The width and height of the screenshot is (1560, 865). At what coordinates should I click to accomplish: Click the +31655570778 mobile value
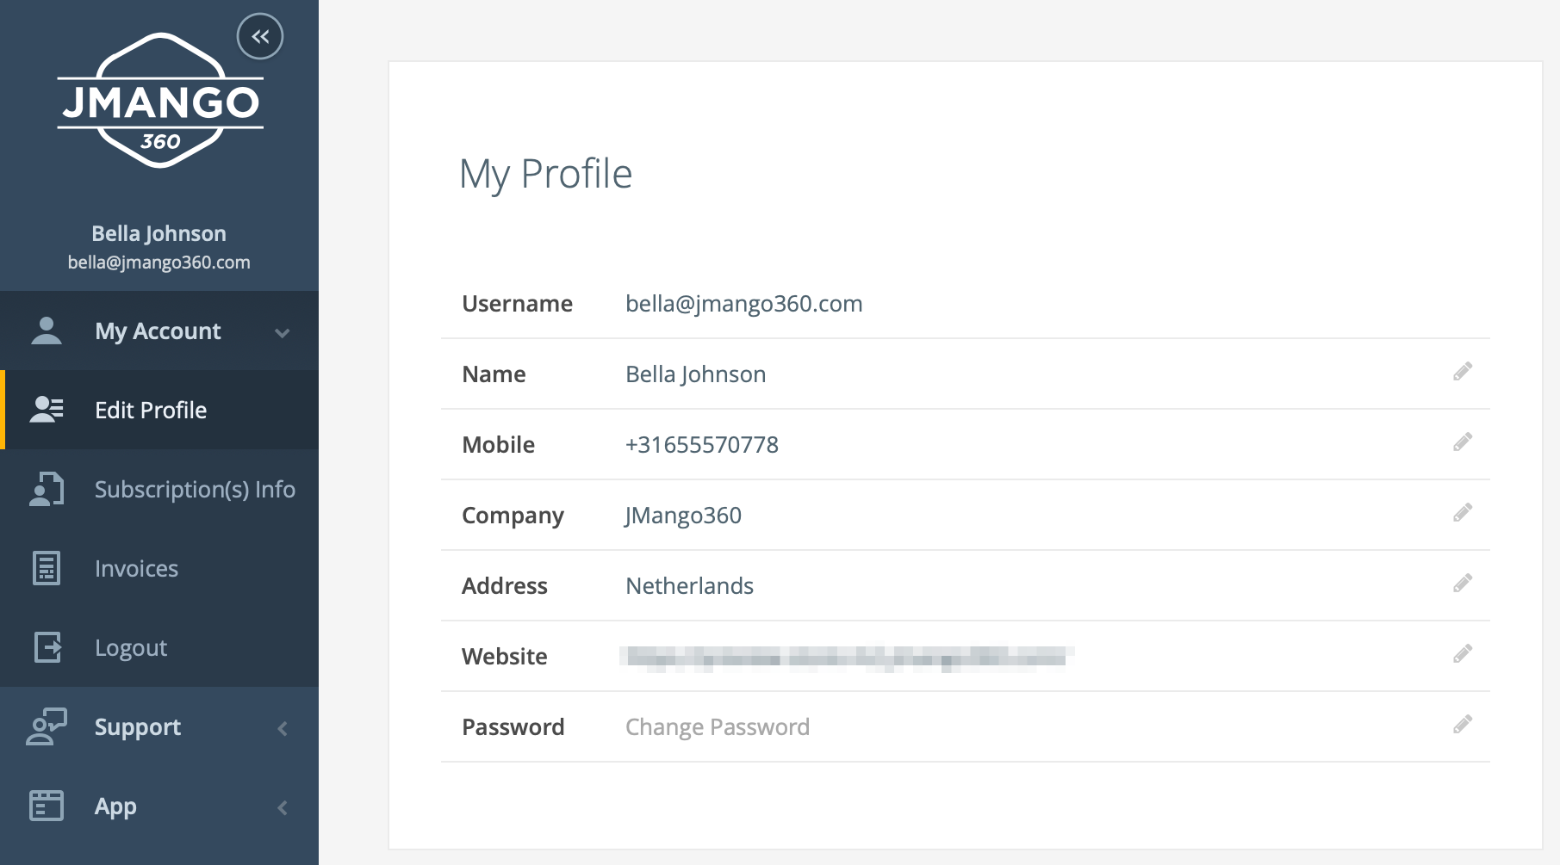click(702, 445)
